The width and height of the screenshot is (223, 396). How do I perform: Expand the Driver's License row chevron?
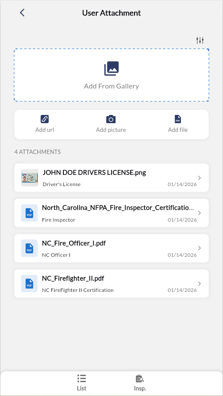click(200, 178)
